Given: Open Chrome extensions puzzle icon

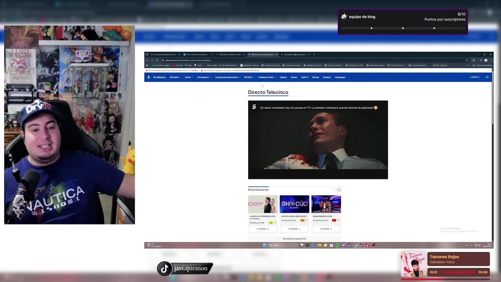Looking at the screenshot, I should point(474,60).
